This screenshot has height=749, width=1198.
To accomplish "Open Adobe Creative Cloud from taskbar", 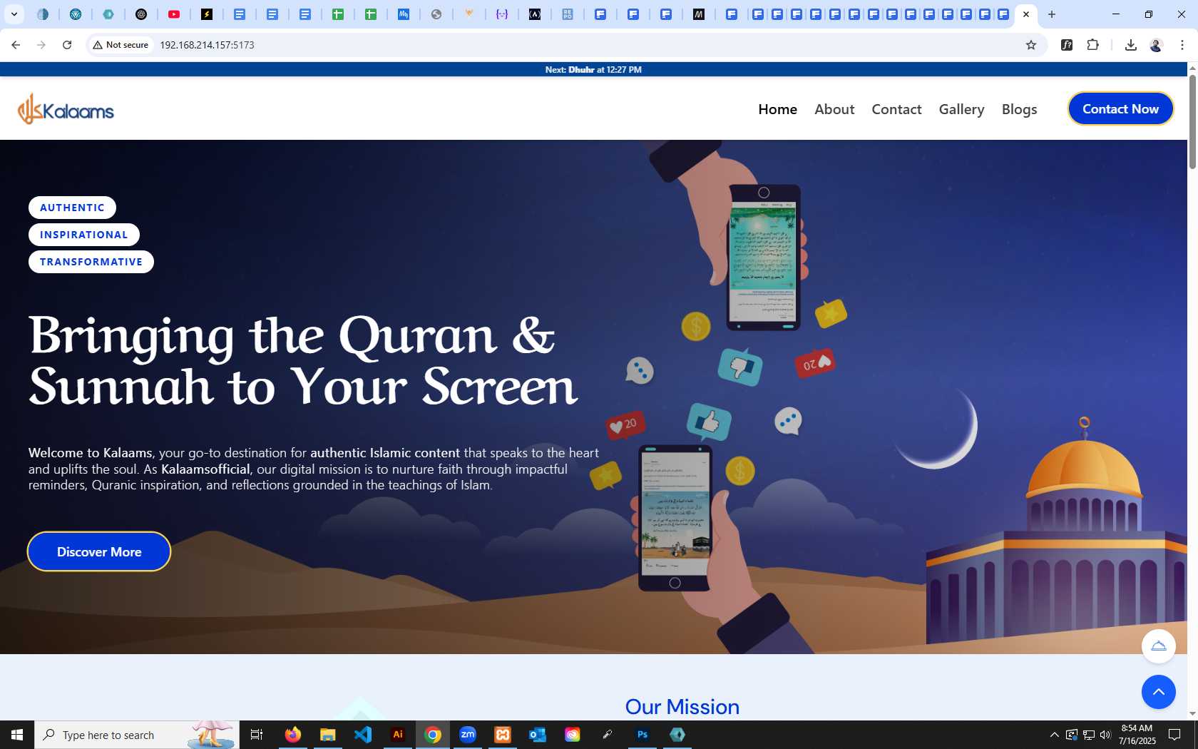I will point(573,735).
